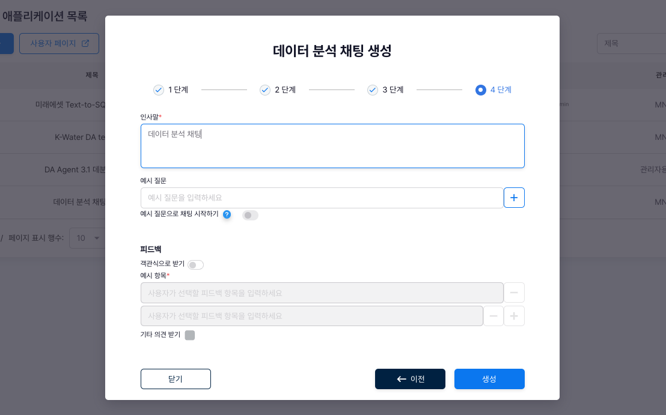Toggle the 객관식으로 받기 switch

click(195, 264)
